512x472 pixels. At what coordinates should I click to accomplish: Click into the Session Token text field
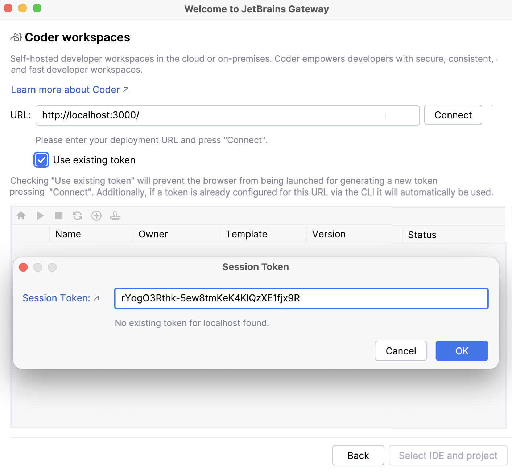(301, 298)
